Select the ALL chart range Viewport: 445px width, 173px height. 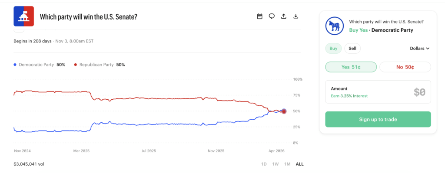(x=300, y=164)
